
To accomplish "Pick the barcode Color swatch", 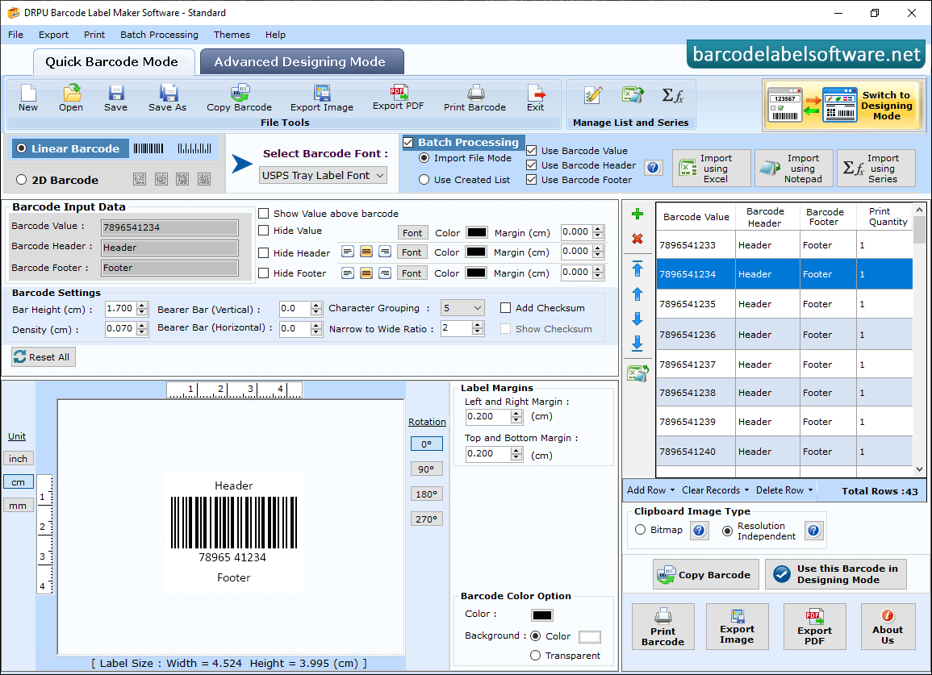I will (542, 615).
